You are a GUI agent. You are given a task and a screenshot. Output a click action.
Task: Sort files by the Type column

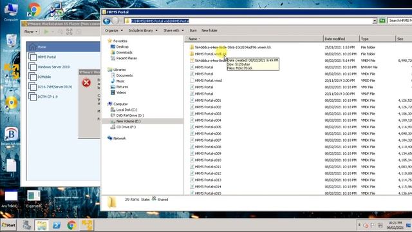[x=377, y=39]
